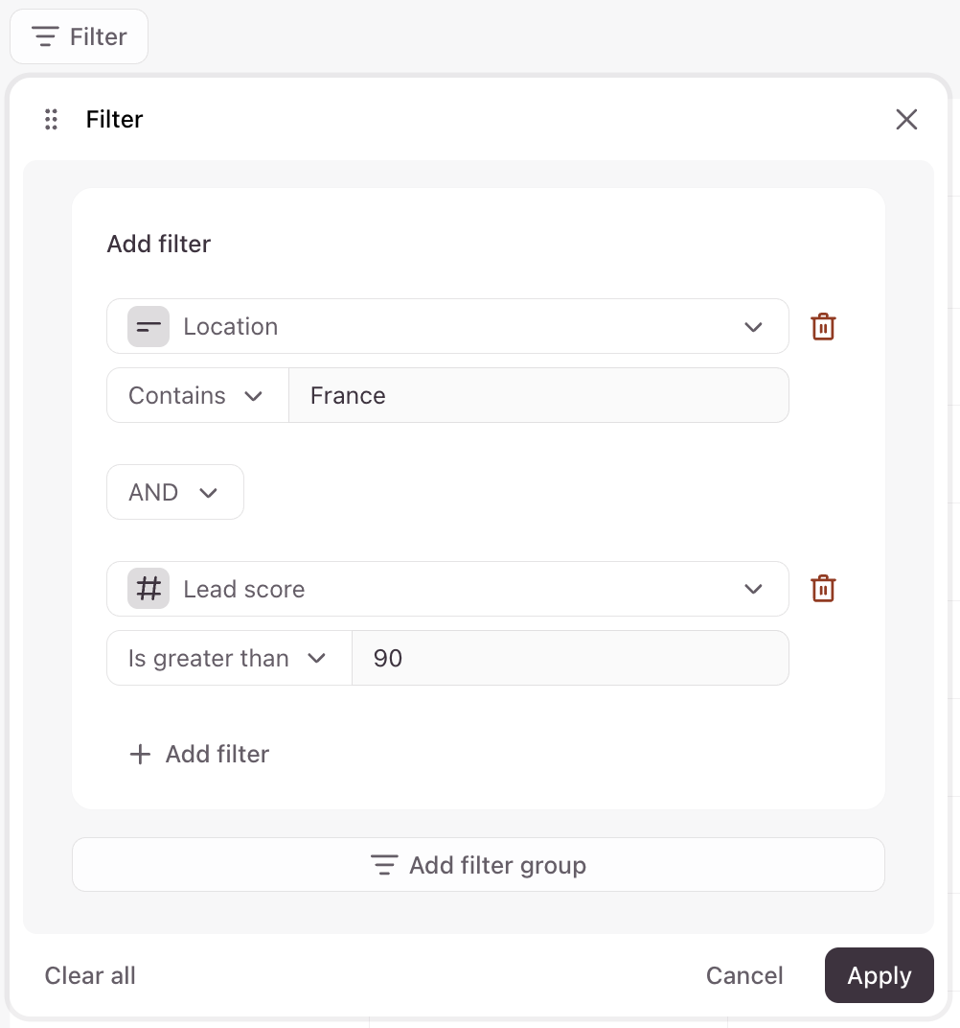Click the chevron arrow on the Lead score row
This screenshot has height=1028, width=960.
click(x=753, y=590)
